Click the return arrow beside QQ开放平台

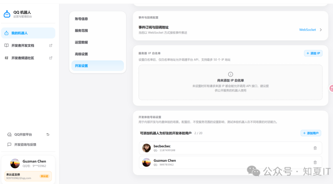(48, 135)
